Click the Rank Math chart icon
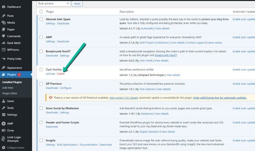This screenshot has width=255, height=151. (4, 43)
